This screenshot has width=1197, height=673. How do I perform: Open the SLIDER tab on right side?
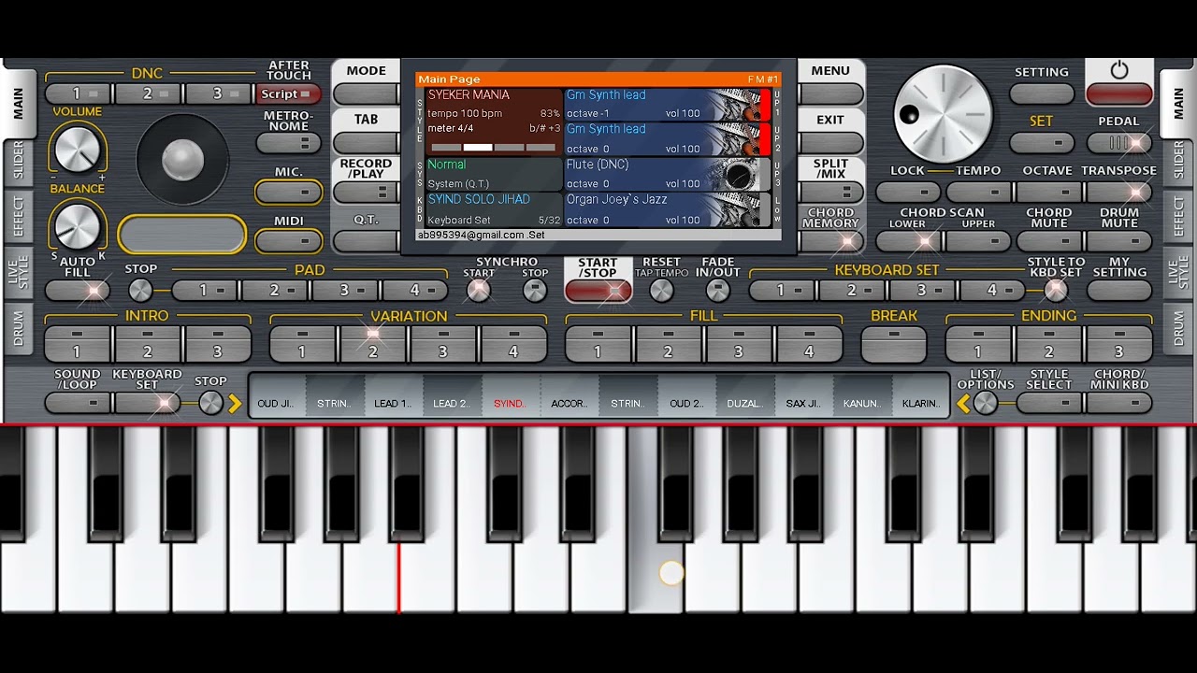pos(1178,161)
